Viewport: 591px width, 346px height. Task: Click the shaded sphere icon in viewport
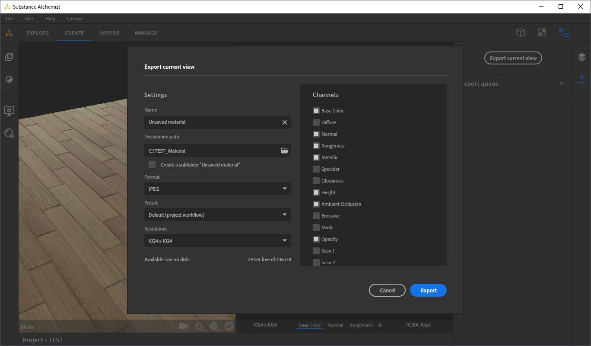point(229,326)
